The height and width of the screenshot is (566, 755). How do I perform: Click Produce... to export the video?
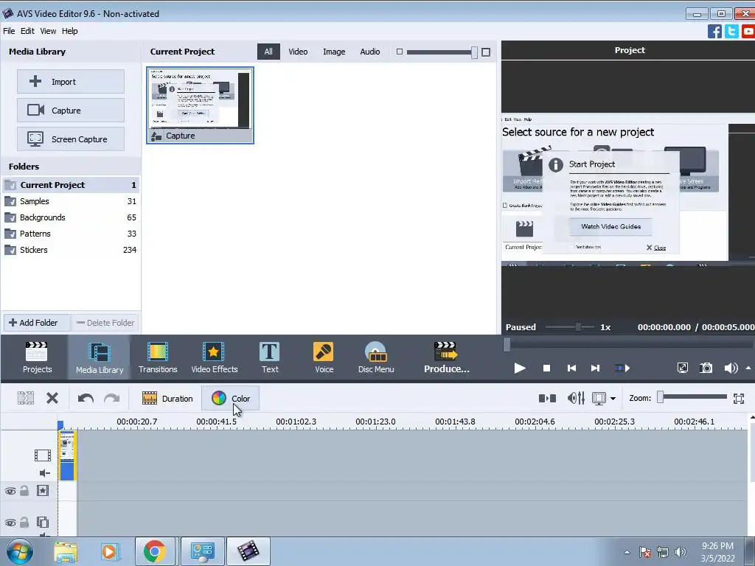pyautogui.click(x=446, y=357)
